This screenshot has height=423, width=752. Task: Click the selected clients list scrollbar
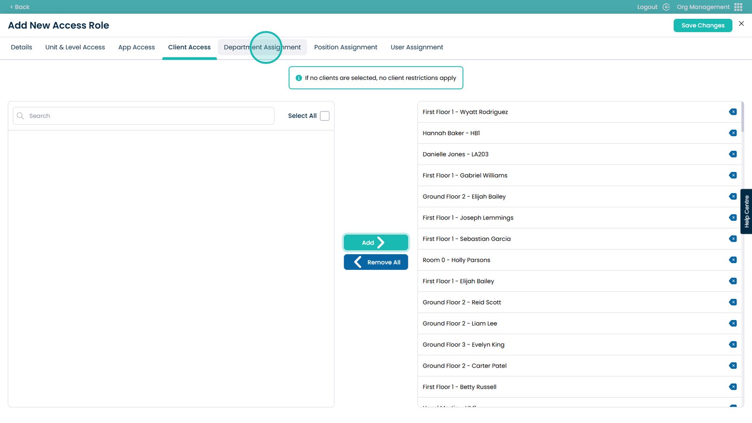click(743, 117)
